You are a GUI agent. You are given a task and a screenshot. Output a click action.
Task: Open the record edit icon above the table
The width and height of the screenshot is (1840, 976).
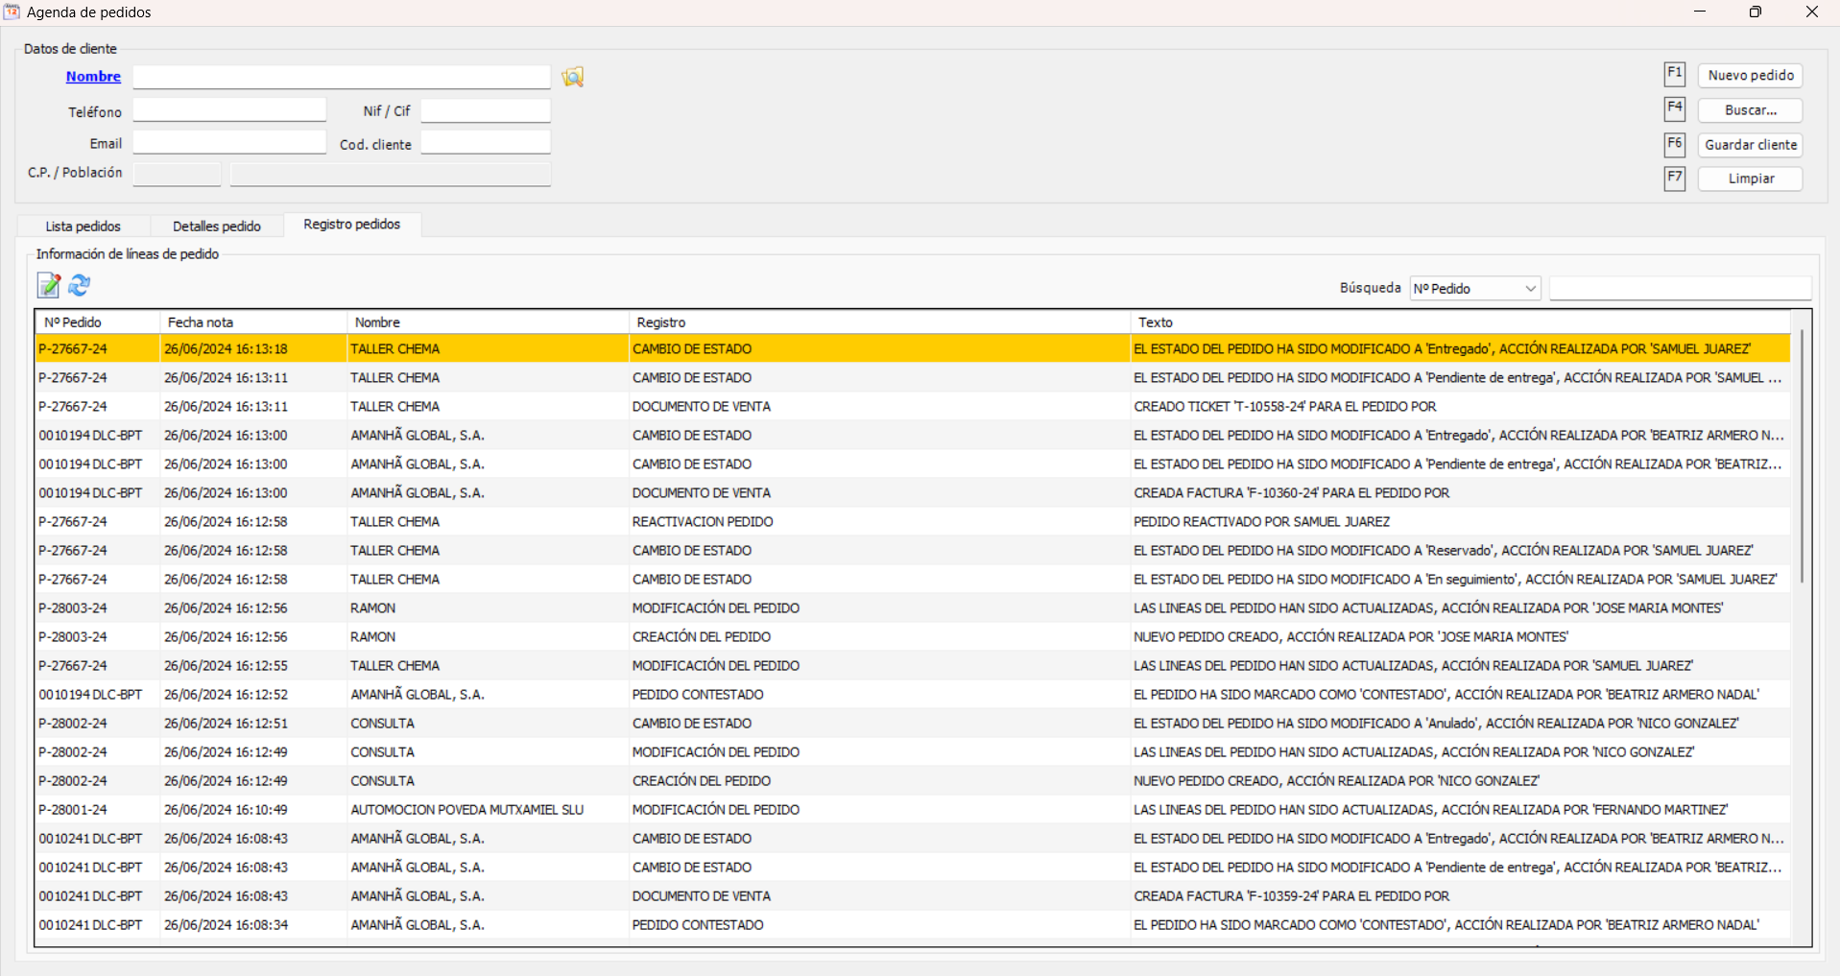tap(48, 285)
